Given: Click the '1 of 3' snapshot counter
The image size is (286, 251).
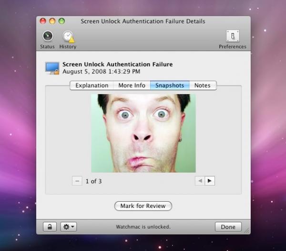Looking at the screenshot, I should [93, 181].
